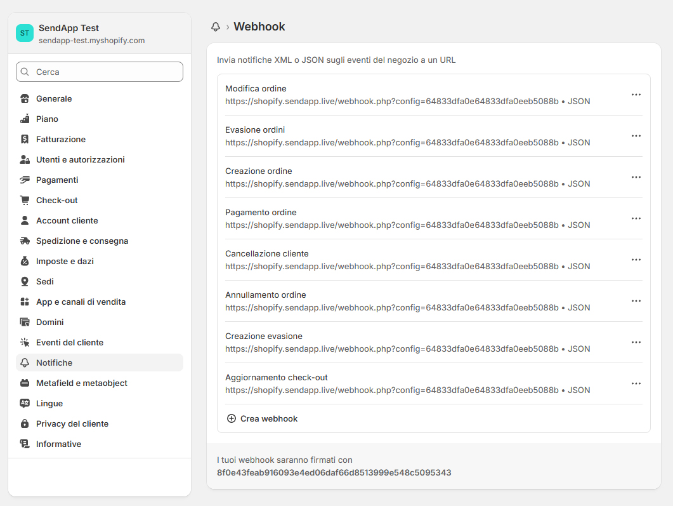Click the SendApp Test store name

coord(69,28)
